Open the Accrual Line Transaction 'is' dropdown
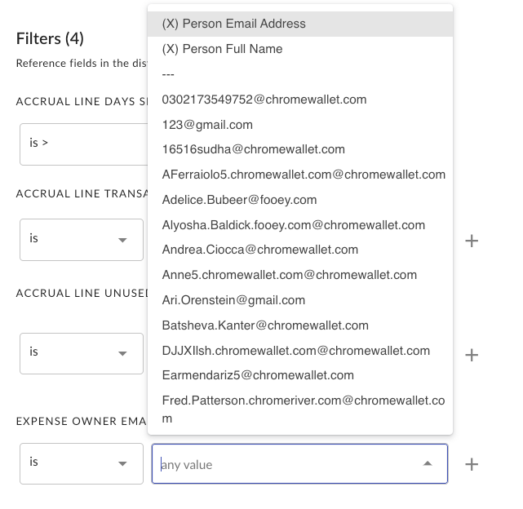The image size is (523, 509). pos(82,239)
